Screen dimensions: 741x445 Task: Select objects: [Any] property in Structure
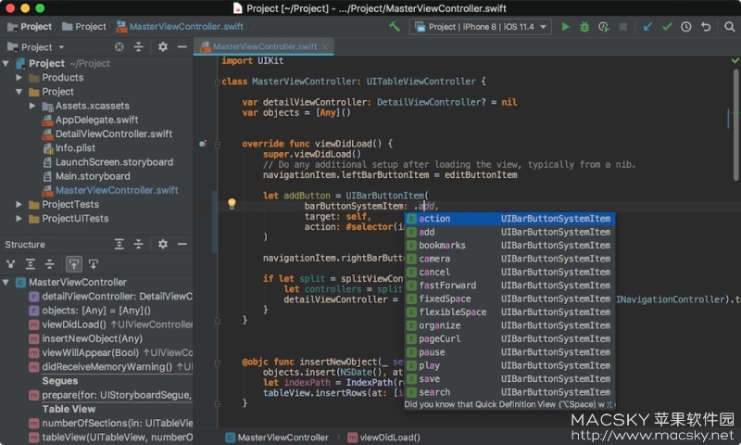90,311
